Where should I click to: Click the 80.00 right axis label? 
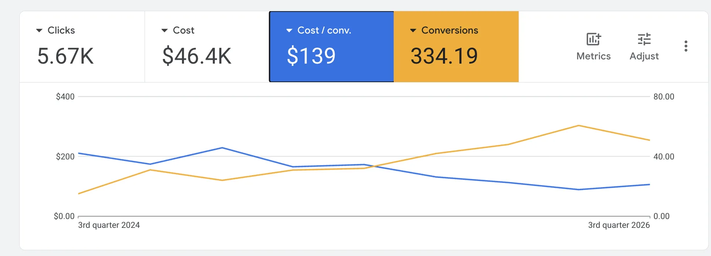664,97
